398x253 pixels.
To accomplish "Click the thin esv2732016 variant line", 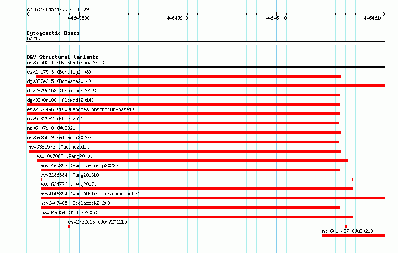I will pos(207,226).
